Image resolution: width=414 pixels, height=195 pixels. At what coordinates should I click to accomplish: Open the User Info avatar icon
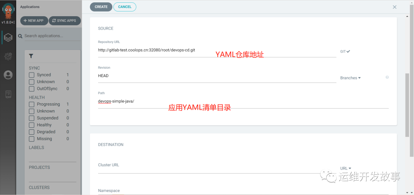[8, 75]
